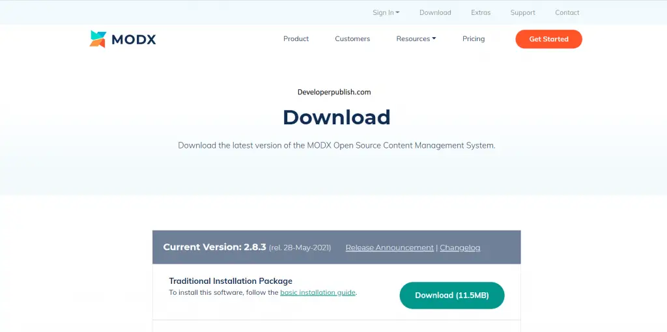Open the Contact page link
This screenshot has width=667, height=332.
(x=567, y=13)
